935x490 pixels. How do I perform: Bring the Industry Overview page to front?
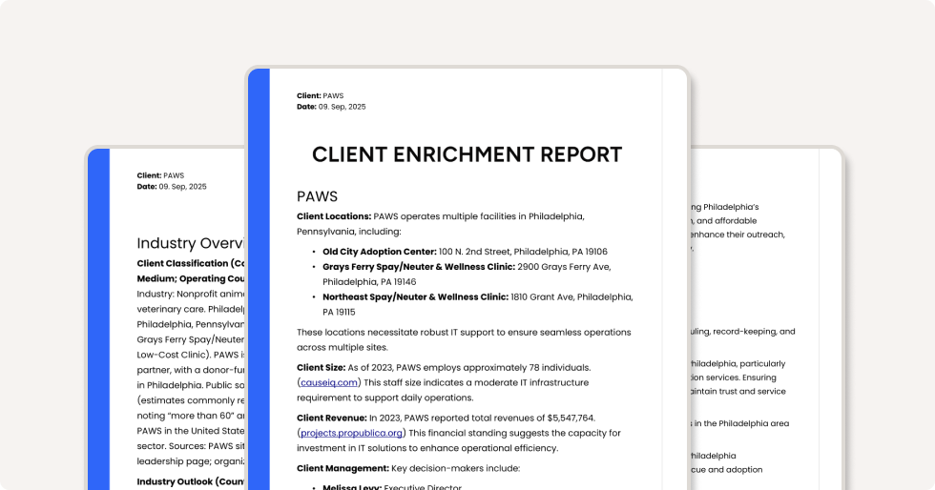pyautogui.click(x=177, y=334)
